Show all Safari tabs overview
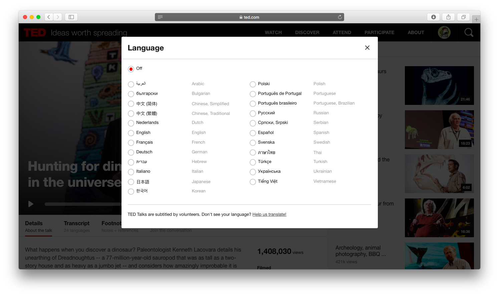Image resolution: width=499 pixels, height=296 pixels. point(464,17)
